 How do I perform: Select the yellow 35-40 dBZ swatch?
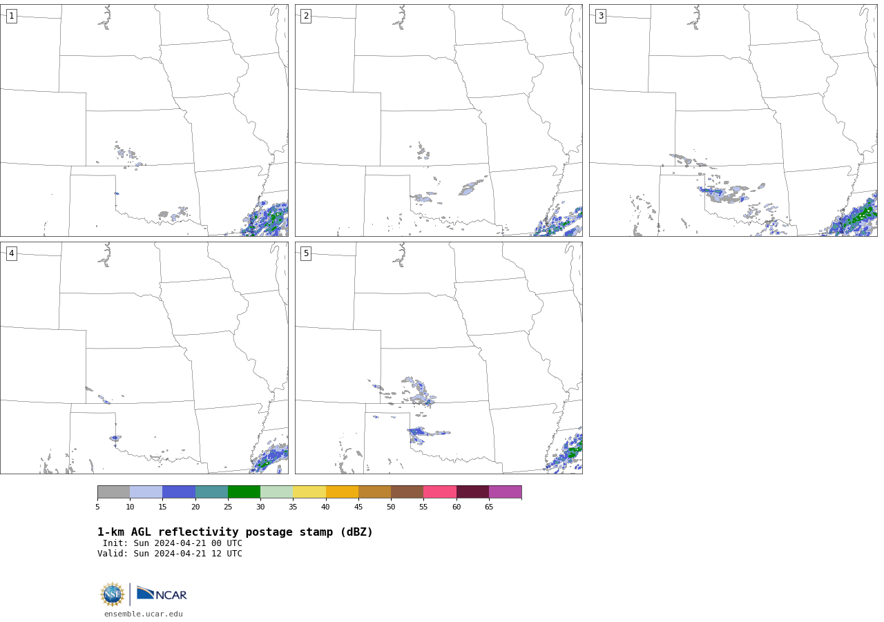(x=309, y=492)
